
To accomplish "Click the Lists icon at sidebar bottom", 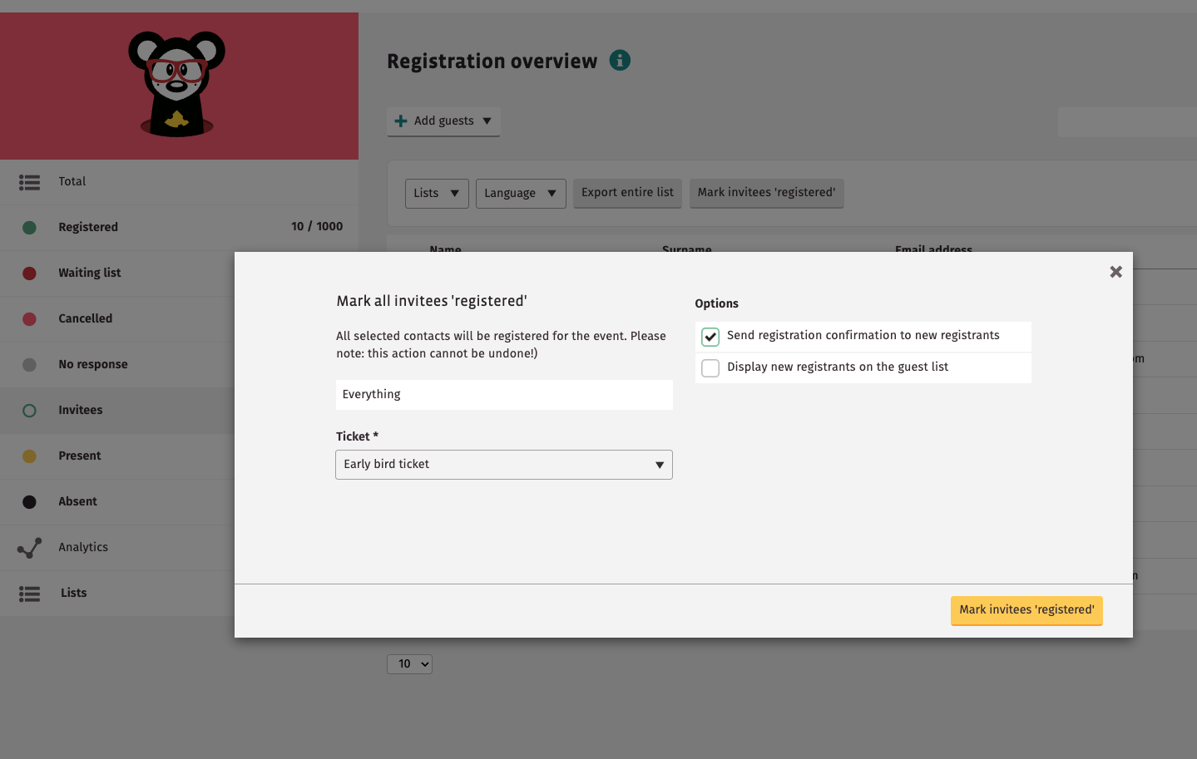I will click(x=29, y=593).
